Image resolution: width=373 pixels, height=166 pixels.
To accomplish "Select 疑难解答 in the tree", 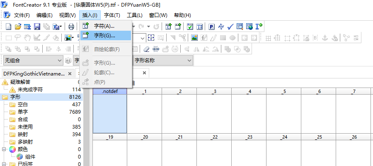I will [20, 82].
